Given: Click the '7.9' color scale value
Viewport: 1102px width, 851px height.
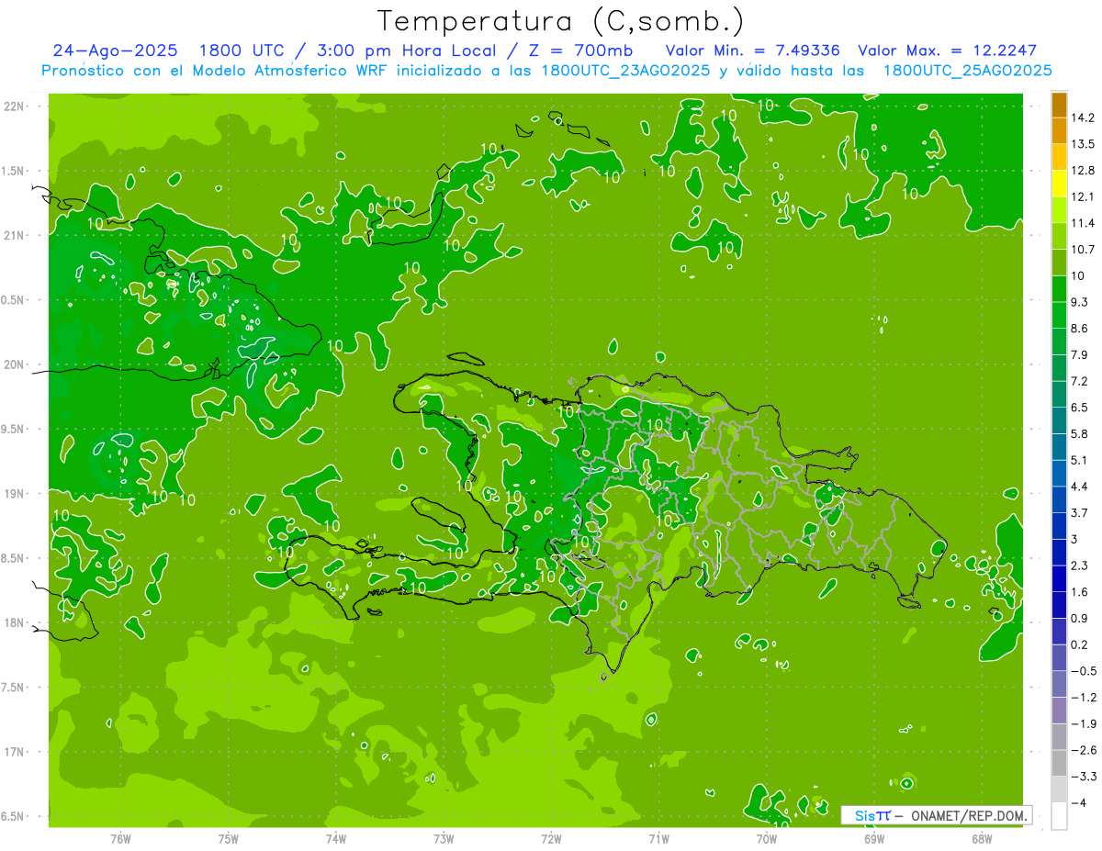Looking at the screenshot, I should coord(1080,354).
